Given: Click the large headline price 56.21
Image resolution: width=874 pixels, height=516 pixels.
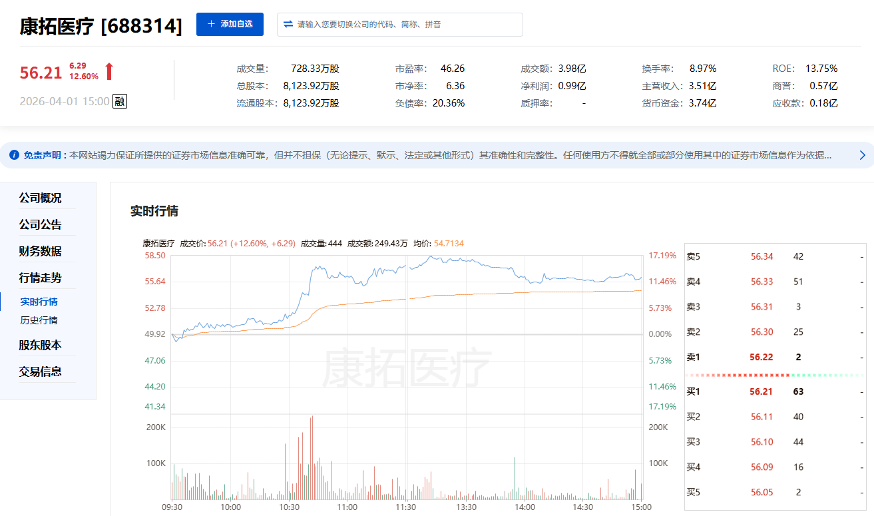Looking at the screenshot, I should (x=41, y=73).
